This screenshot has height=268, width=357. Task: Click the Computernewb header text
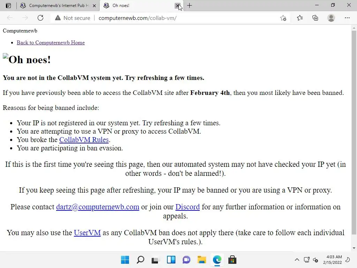(x=20, y=31)
